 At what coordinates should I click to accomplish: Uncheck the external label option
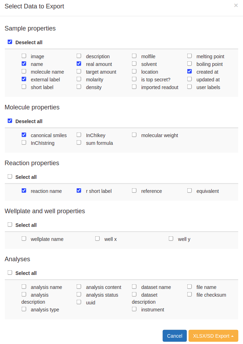pyautogui.click(x=24, y=79)
